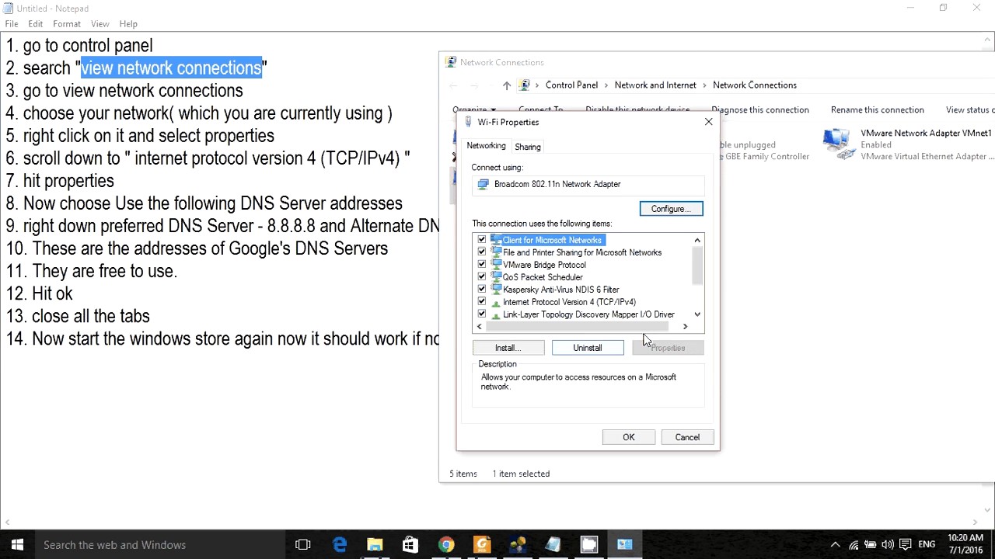Open the Action Center notifications icon
Screen dimensions: 995x559
click(x=905, y=545)
